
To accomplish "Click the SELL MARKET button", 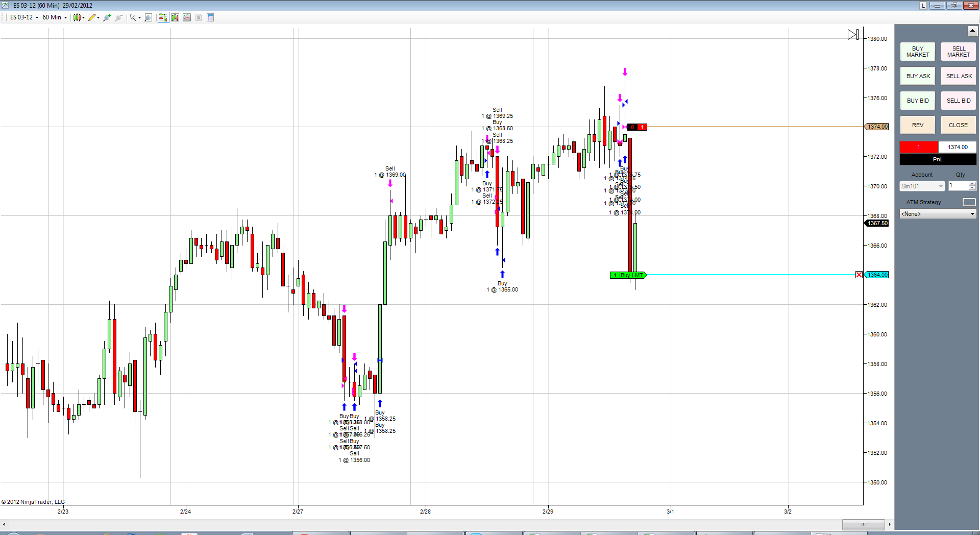I will pos(959,52).
